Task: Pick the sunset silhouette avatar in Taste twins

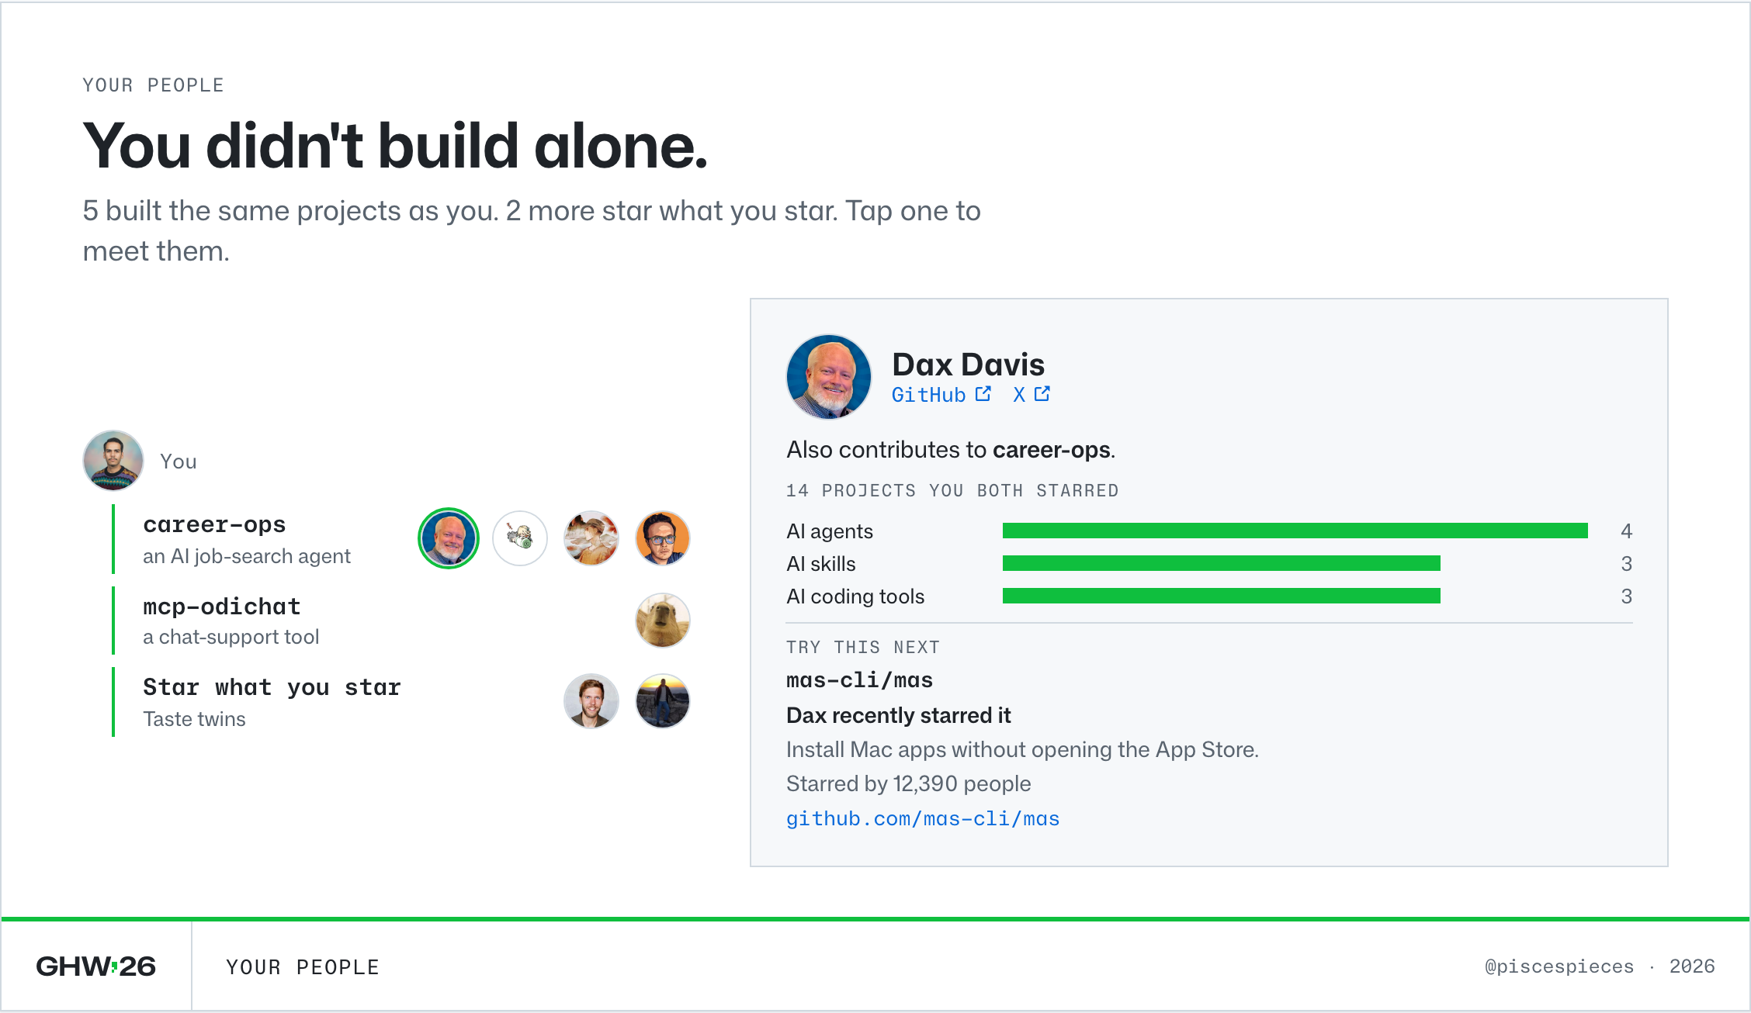Action: (x=663, y=701)
